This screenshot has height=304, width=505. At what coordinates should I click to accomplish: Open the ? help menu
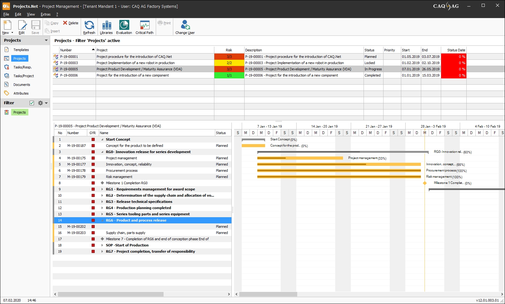[57, 14]
